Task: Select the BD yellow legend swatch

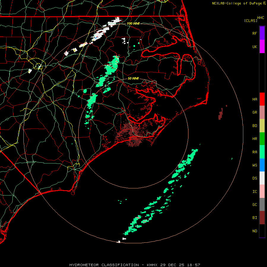Action: pos(262,126)
